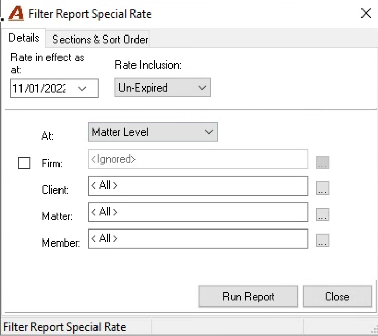378x336 pixels.
Task: Click the 'Firm:' label
Action: tap(52, 164)
